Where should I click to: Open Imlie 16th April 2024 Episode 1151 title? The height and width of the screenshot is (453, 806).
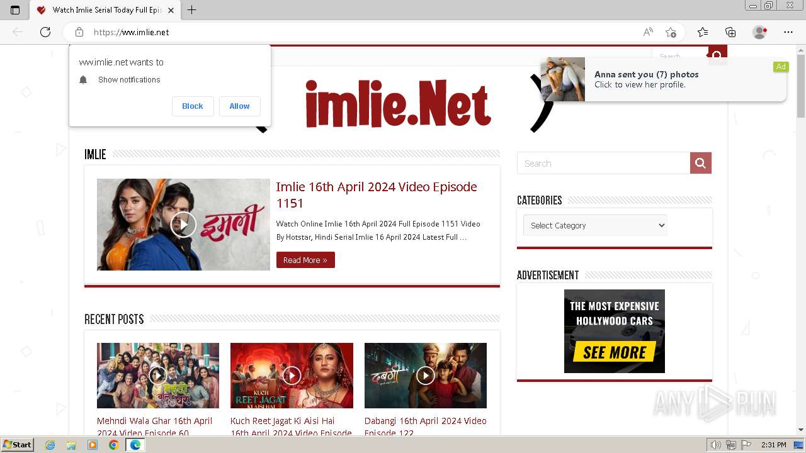[377, 194]
